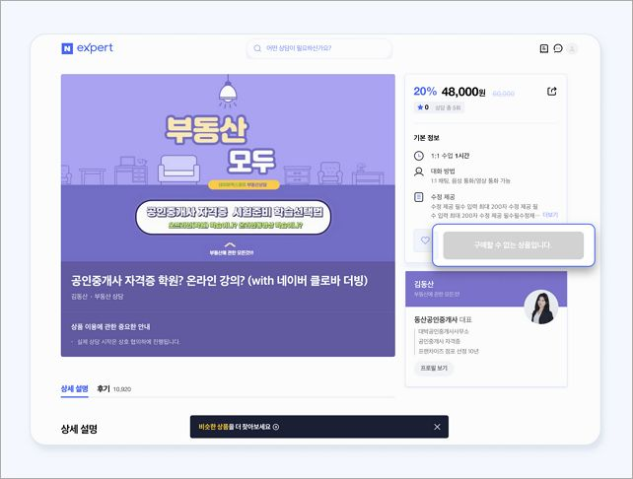The height and width of the screenshot is (479, 633).
Task: Click the 부동산 모두 product banner image
Action: [x=228, y=168]
